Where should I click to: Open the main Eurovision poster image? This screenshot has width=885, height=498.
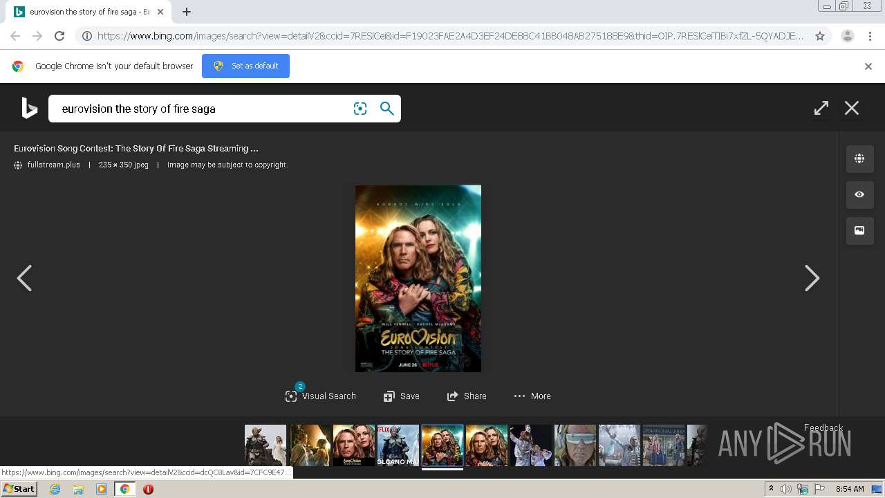click(418, 278)
